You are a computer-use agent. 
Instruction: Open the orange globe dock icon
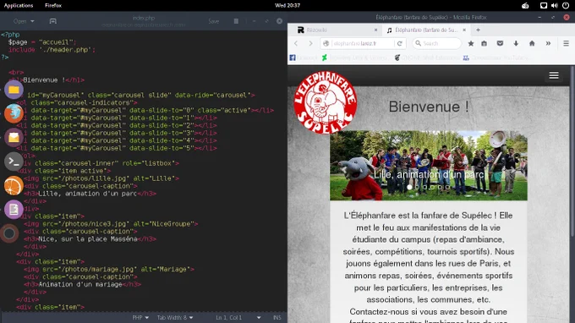[x=14, y=185]
